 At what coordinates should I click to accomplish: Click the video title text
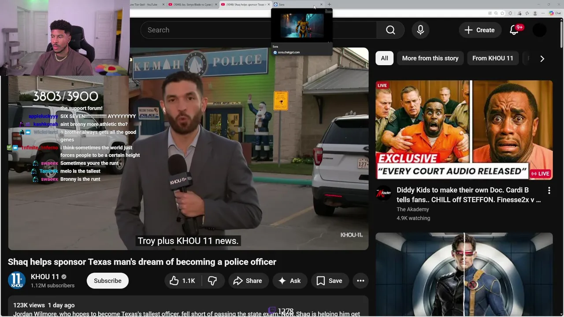142,262
